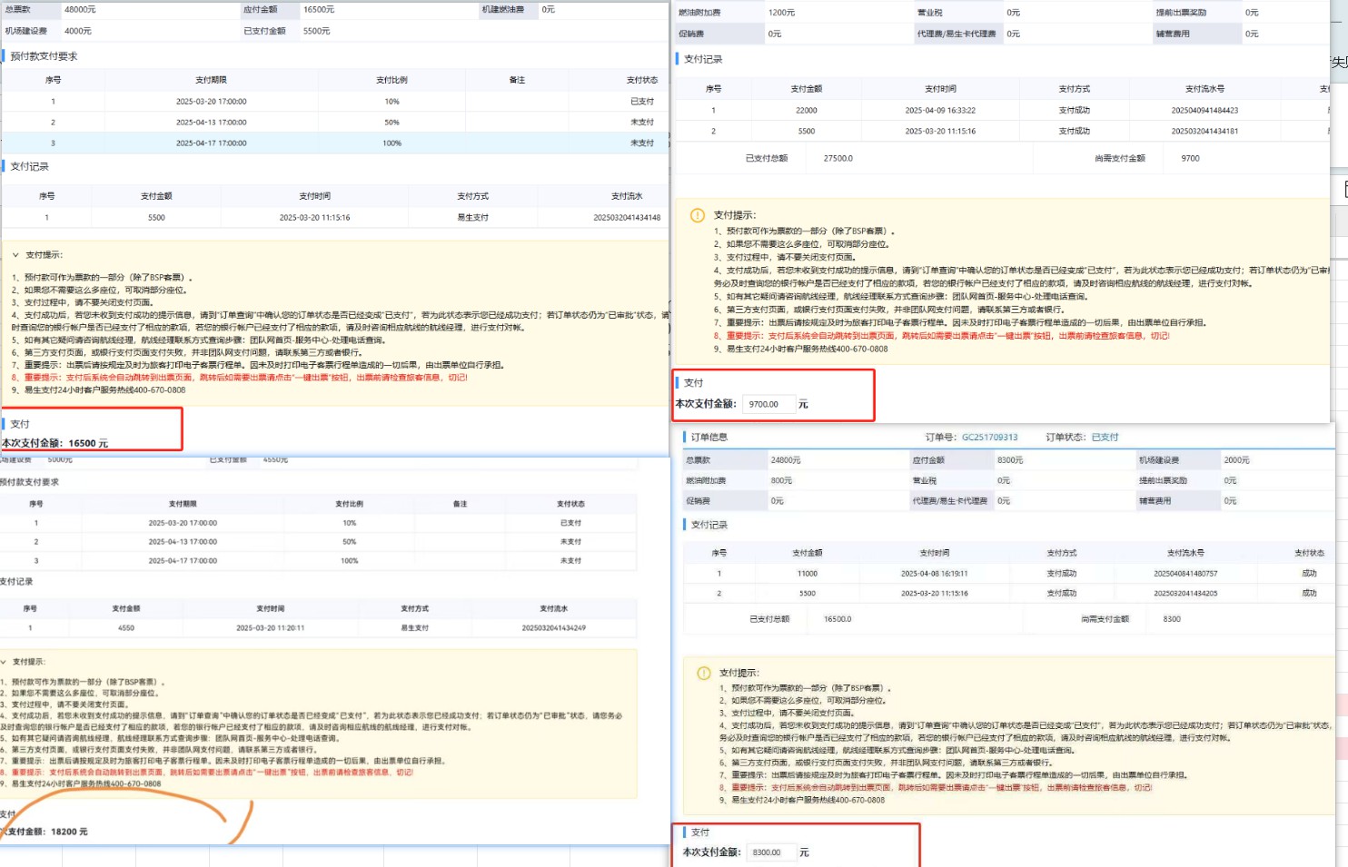The image size is (1348, 867).
Task: Click the 已支付总额 16500.0 value
Action: click(x=838, y=619)
